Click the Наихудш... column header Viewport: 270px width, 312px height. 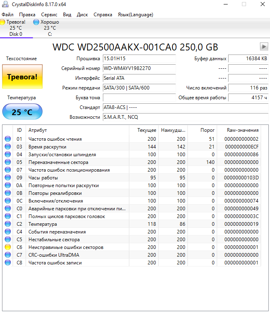pos(173,130)
